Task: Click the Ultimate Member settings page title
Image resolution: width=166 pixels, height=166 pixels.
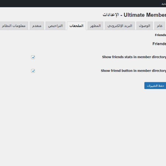Action: click(134, 15)
